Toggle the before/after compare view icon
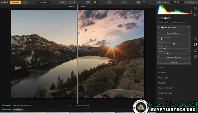 (x=95, y=2)
